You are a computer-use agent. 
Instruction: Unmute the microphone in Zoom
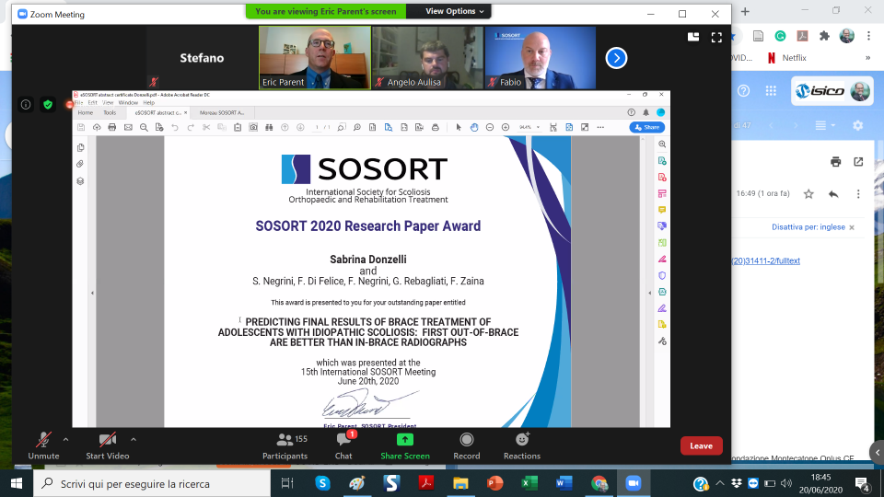[x=43, y=445]
